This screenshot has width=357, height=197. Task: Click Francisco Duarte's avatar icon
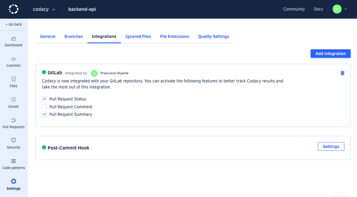(94, 73)
